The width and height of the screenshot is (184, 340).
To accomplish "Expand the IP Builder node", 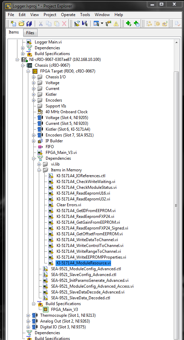I will tap(34, 141).
